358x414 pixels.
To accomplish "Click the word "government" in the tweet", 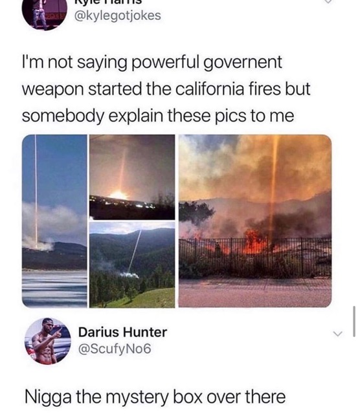I will click(x=243, y=62).
